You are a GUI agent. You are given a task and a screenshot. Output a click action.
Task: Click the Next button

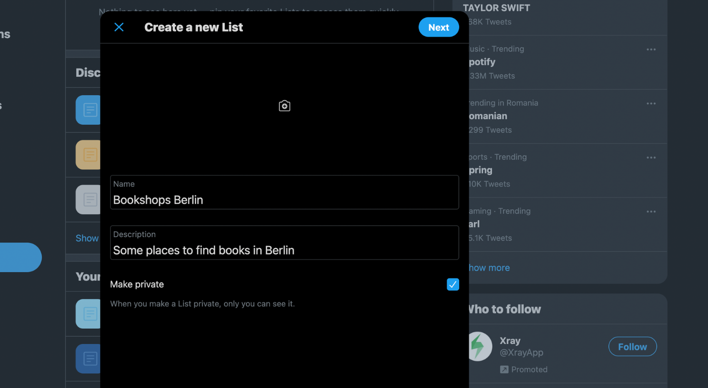point(438,27)
